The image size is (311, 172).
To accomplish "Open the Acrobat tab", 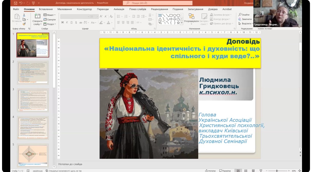I will [x=227, y=9].
